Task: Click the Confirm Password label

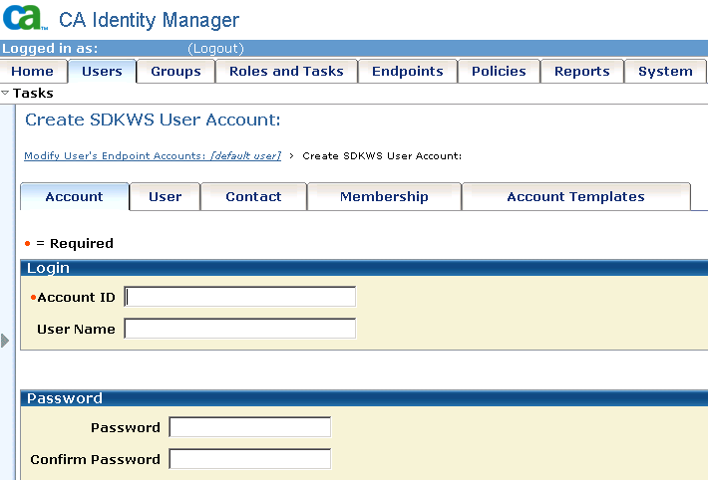Action: click(x=96, y=459)
